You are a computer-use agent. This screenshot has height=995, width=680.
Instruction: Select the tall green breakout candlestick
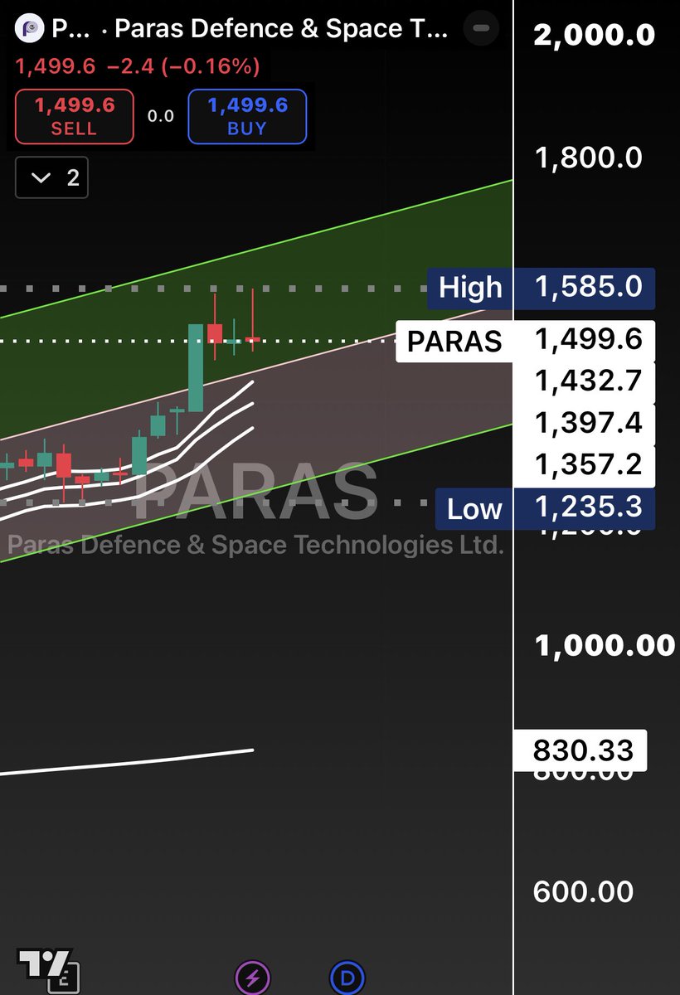tap(196, 367)
